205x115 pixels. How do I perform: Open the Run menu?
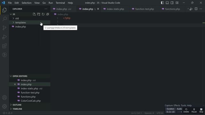51,3
